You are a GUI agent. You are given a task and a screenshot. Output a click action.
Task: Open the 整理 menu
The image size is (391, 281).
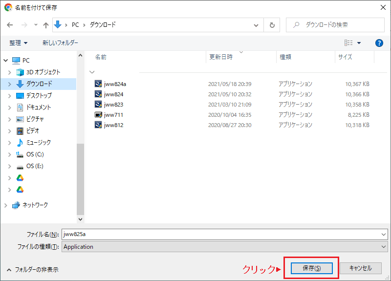(18, 43)
